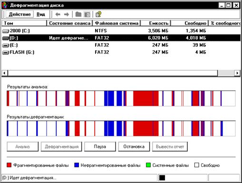Viewport: 242px width, 183px height.
Task: Click the 39 МБ free space cell
Action: 199,45
